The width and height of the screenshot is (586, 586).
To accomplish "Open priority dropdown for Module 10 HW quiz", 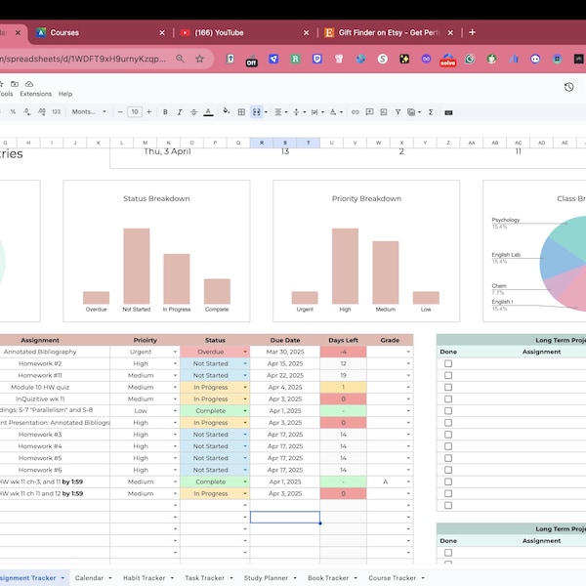I will [175, 387].
